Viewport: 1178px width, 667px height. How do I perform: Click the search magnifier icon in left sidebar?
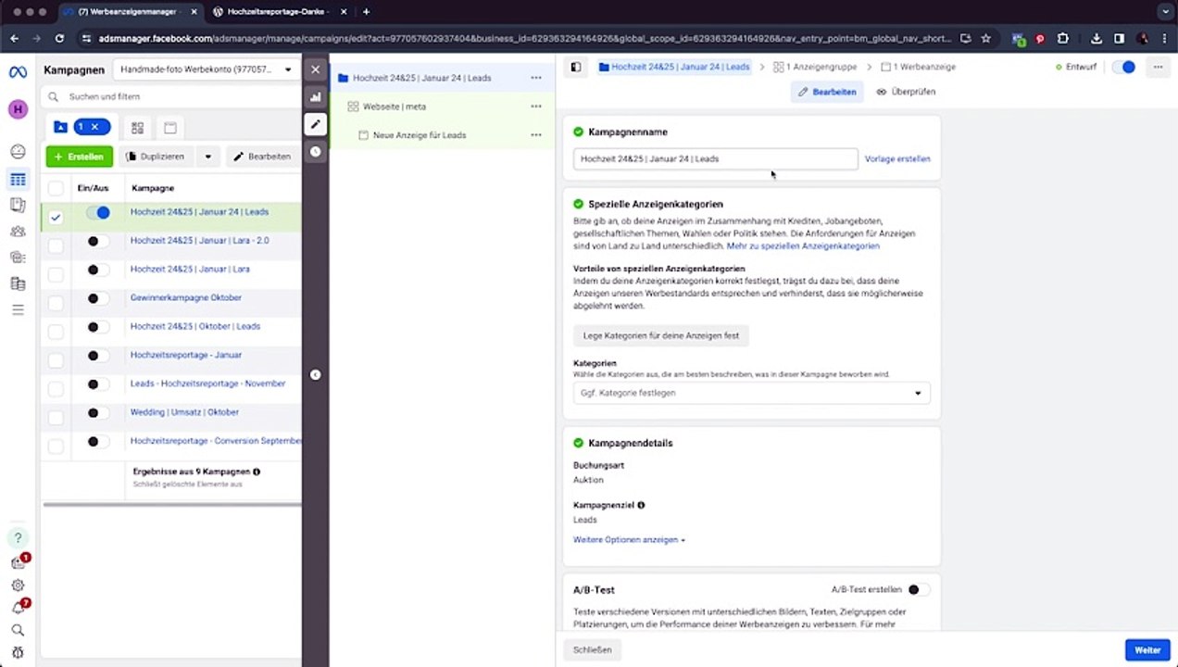click(x=18, y=630)
